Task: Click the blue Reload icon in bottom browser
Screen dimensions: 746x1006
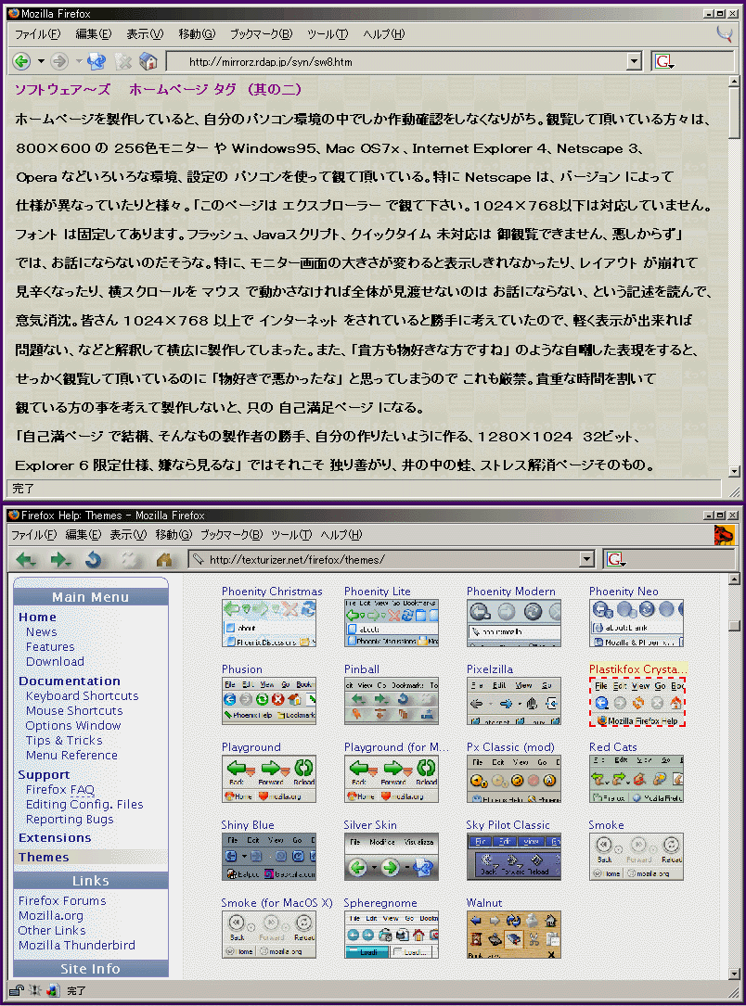Action: (94, 560)
